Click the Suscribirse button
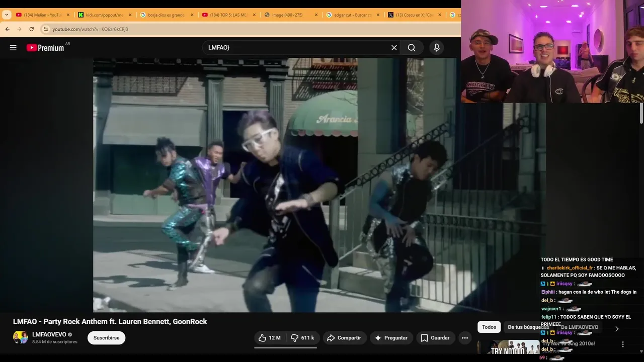644x362 pixels. [x=106, y=338]
